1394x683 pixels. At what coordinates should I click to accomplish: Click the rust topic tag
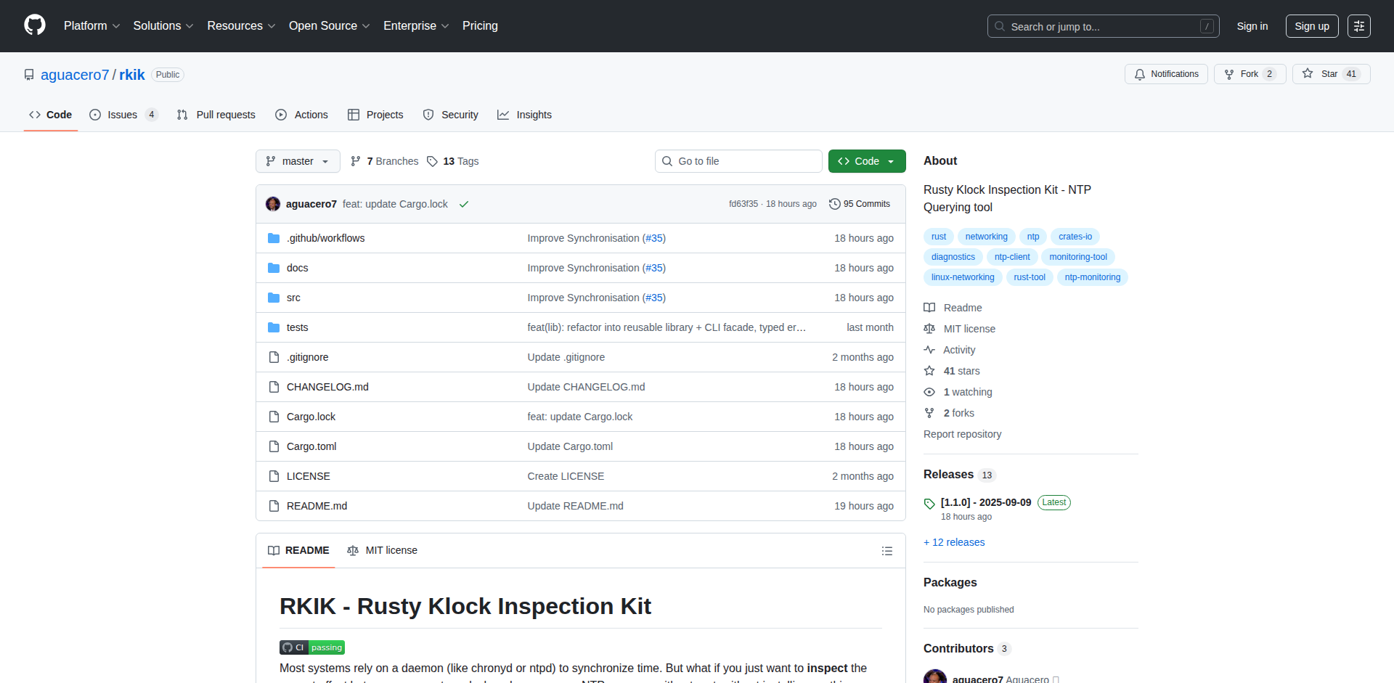tap(939, 237)
